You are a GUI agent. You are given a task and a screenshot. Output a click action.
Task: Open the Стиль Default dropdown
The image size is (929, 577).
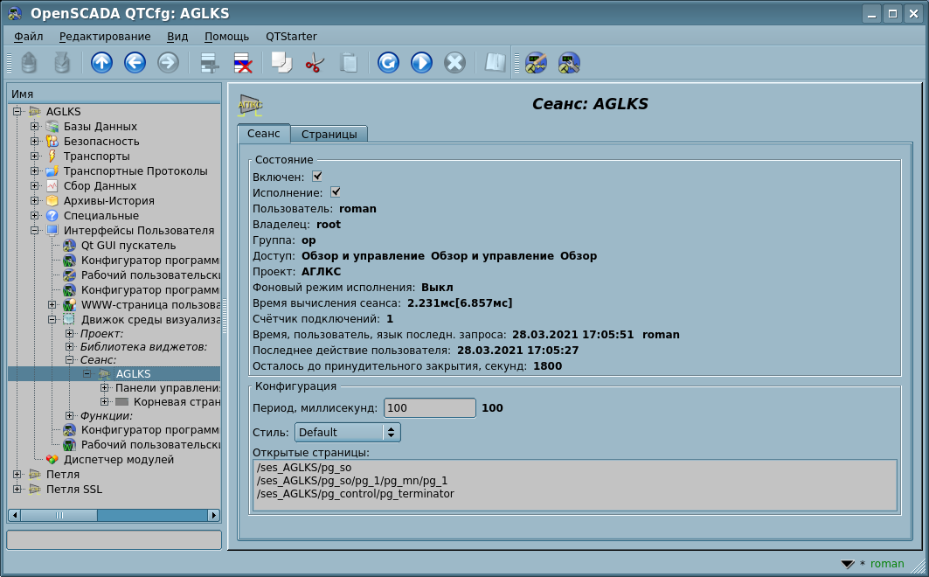pyautogui.click(x=347, y=433)
